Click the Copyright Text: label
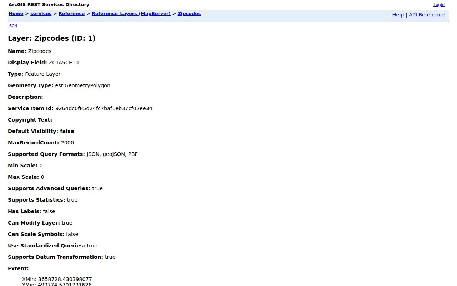 point(30,120)
